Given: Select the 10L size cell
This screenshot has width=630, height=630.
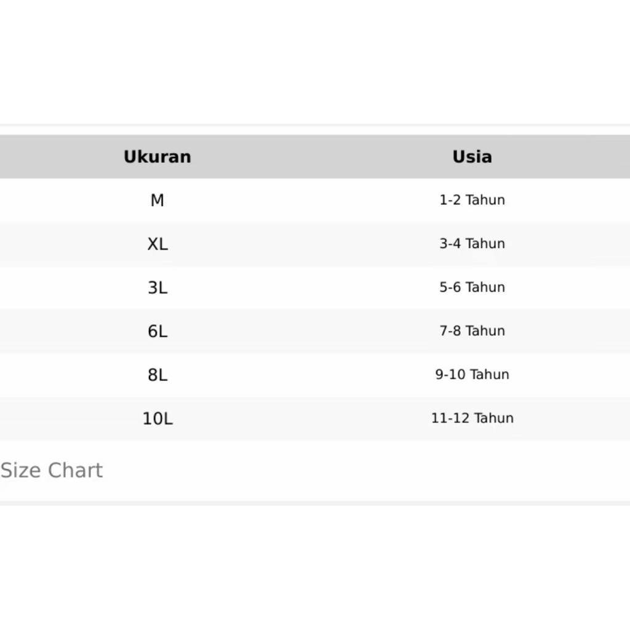Looking at the screenshot, I should click(157, 418).
